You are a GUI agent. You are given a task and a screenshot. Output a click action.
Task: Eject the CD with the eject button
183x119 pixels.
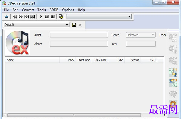coord(7,17)
